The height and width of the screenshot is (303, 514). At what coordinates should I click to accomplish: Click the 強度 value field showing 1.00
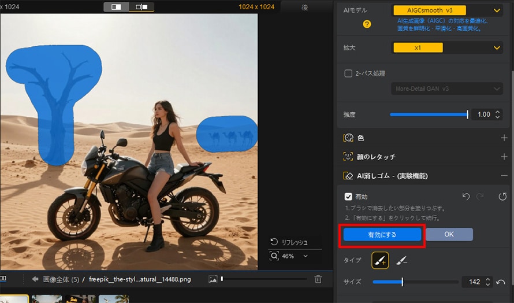[483, 114]
